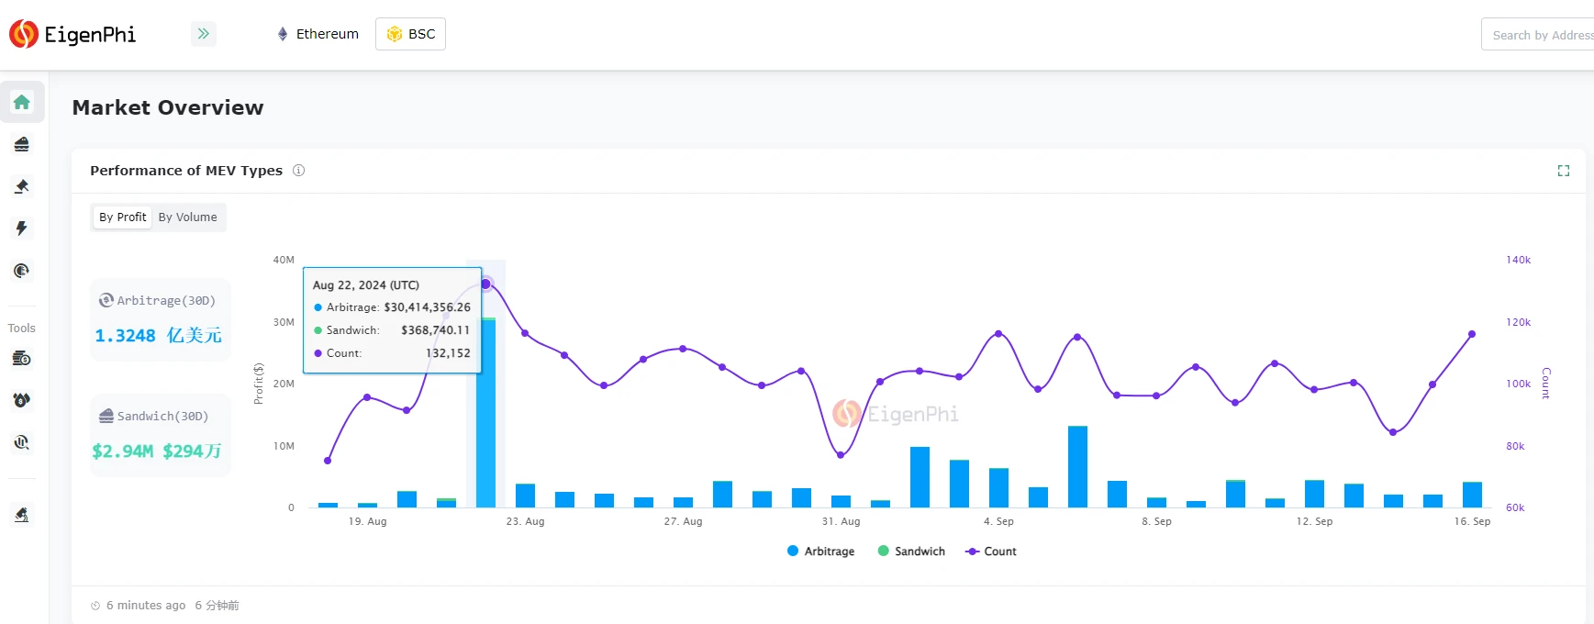Click the home icon in sidebar

(x=22, y=102)
